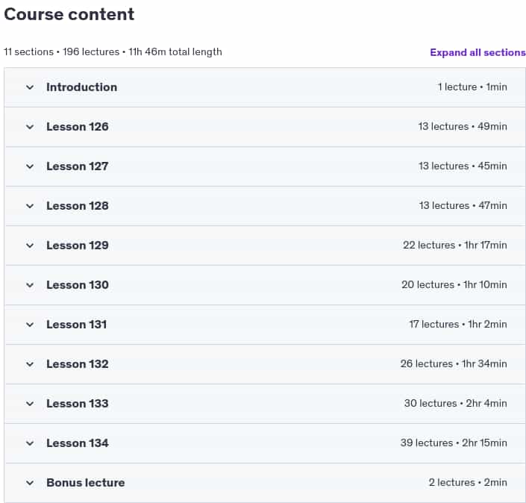This screenshot has height=503, width=526.
Task: Expand Lesson 132 chevron arrow
Action: coord(30,364)
